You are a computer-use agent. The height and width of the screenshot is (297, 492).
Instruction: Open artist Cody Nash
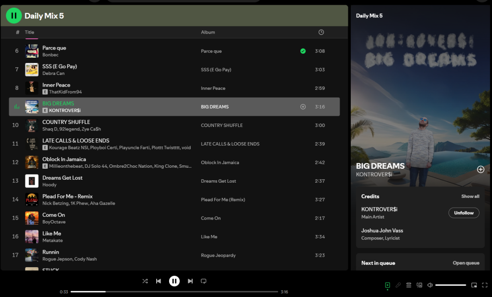point(86,259)
